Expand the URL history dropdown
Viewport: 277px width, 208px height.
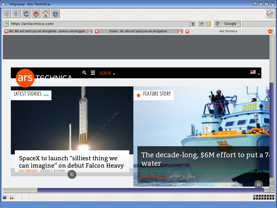193,24
